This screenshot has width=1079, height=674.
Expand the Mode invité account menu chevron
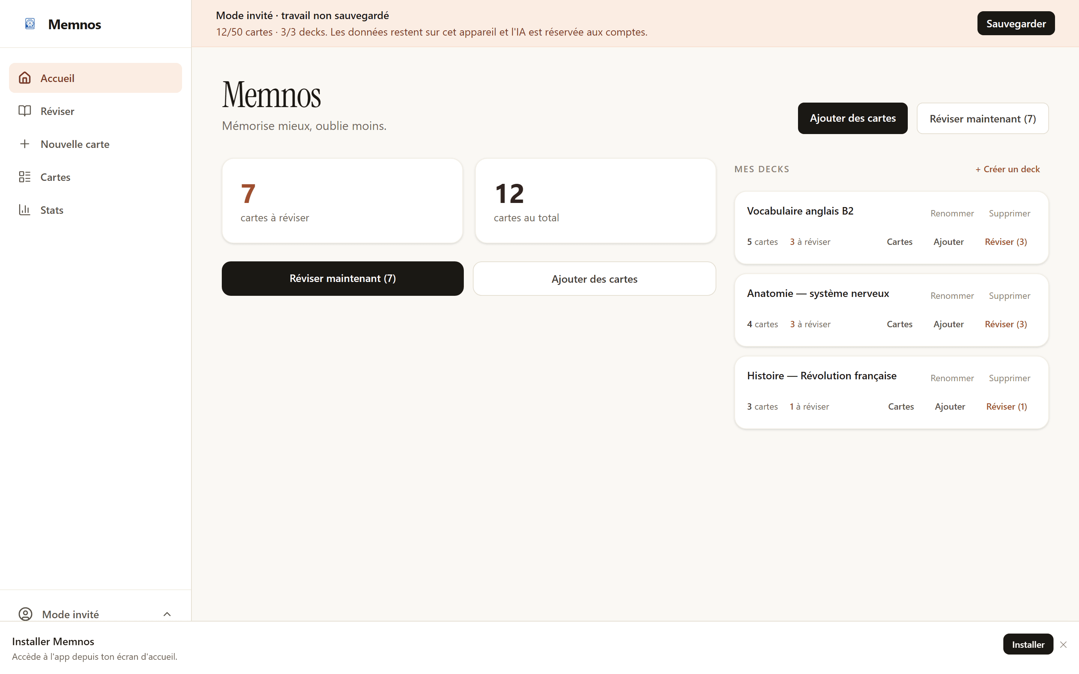pyautogui.click(x=167, y=614)
